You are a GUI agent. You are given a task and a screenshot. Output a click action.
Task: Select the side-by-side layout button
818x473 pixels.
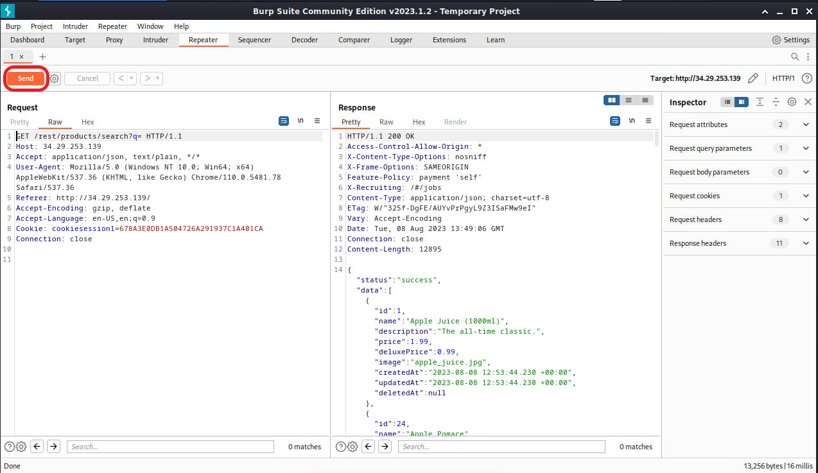612,100
